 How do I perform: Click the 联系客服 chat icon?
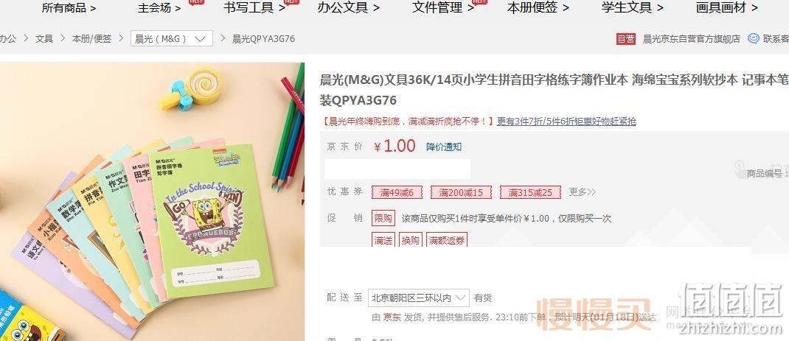pos(754,39)
